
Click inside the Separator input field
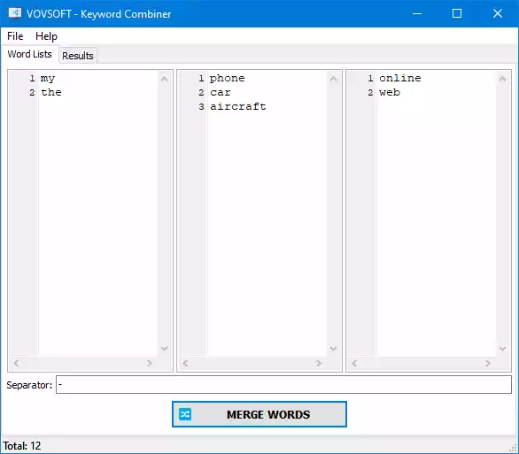(283, 385)
